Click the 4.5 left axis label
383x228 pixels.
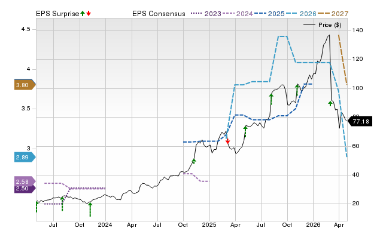click(26, 29)
